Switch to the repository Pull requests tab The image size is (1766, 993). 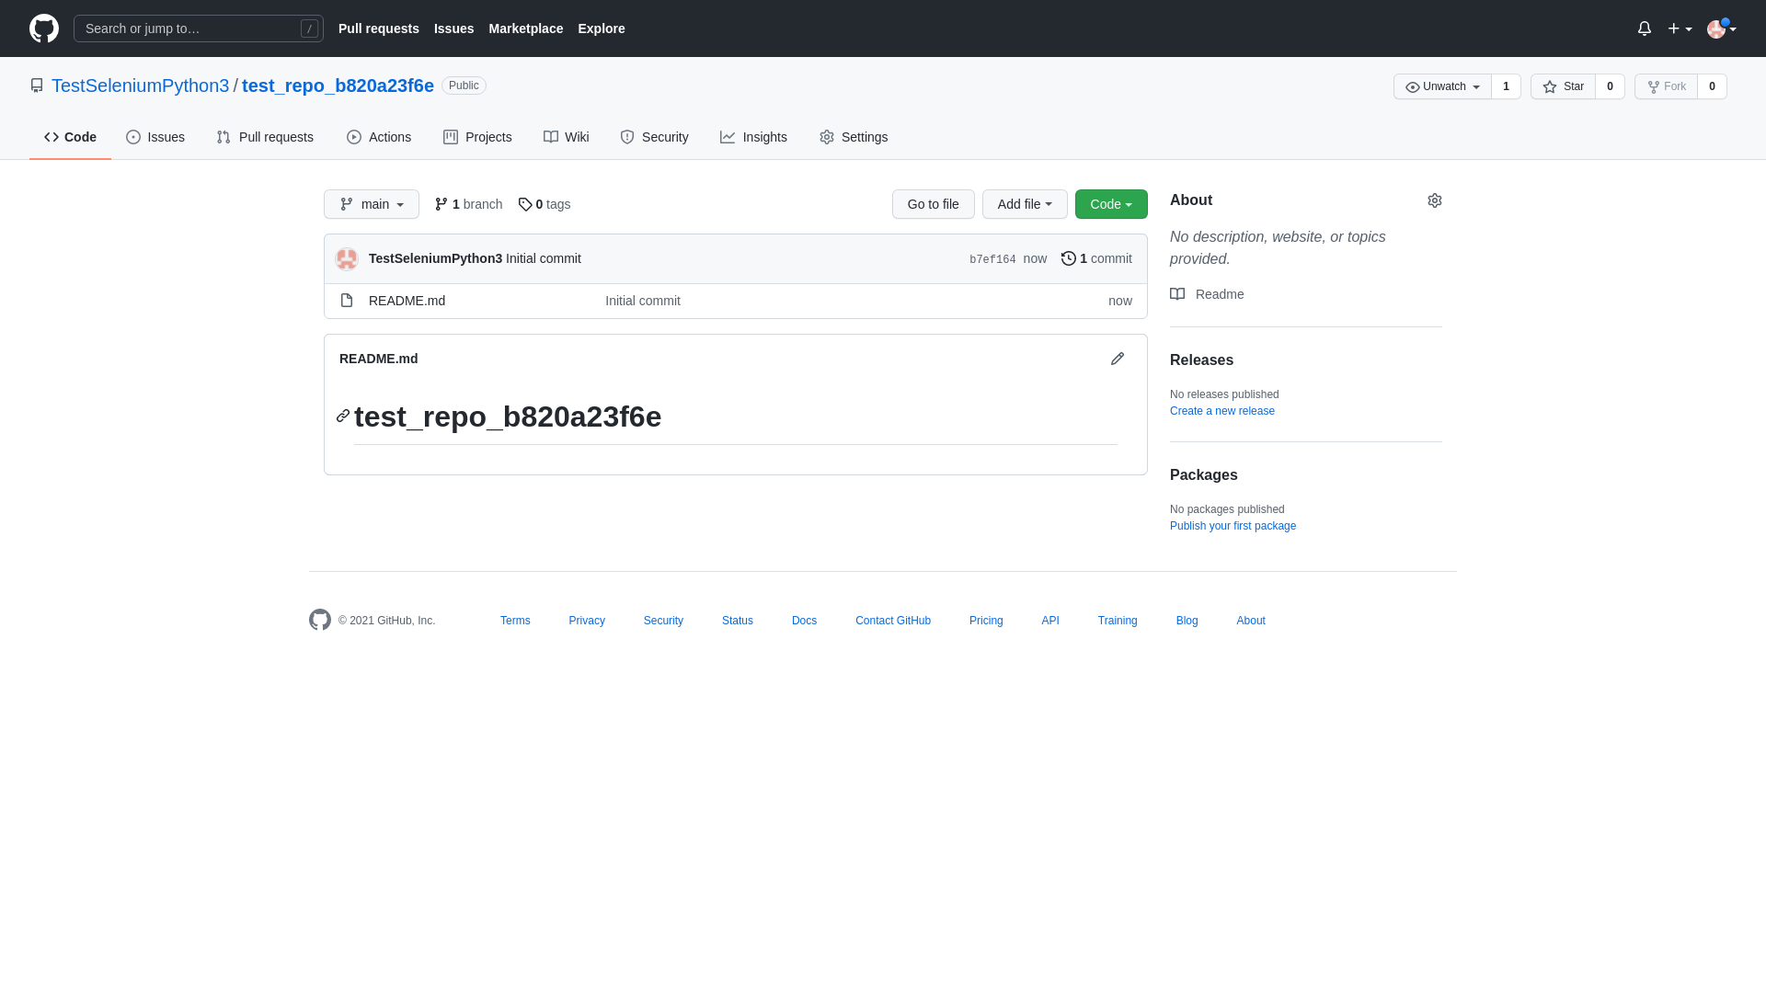coord(265,137)
